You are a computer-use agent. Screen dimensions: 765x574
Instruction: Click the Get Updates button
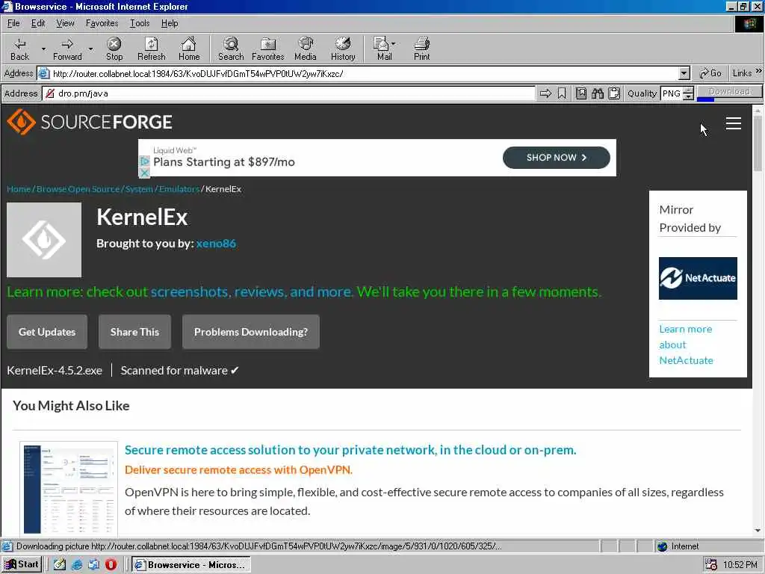[x=47, y=332]
